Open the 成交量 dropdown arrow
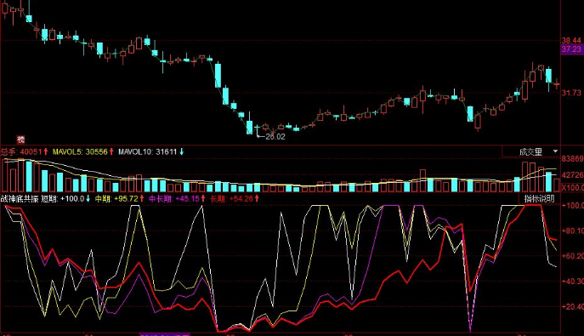The height and width of the screenshot is (336, 584). tap(555, 151)
